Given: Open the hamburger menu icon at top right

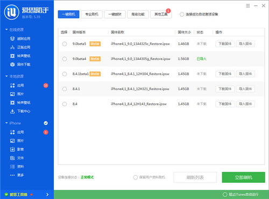Looking at the screenshot, I should pyautogui.click(x=248, y=6).
